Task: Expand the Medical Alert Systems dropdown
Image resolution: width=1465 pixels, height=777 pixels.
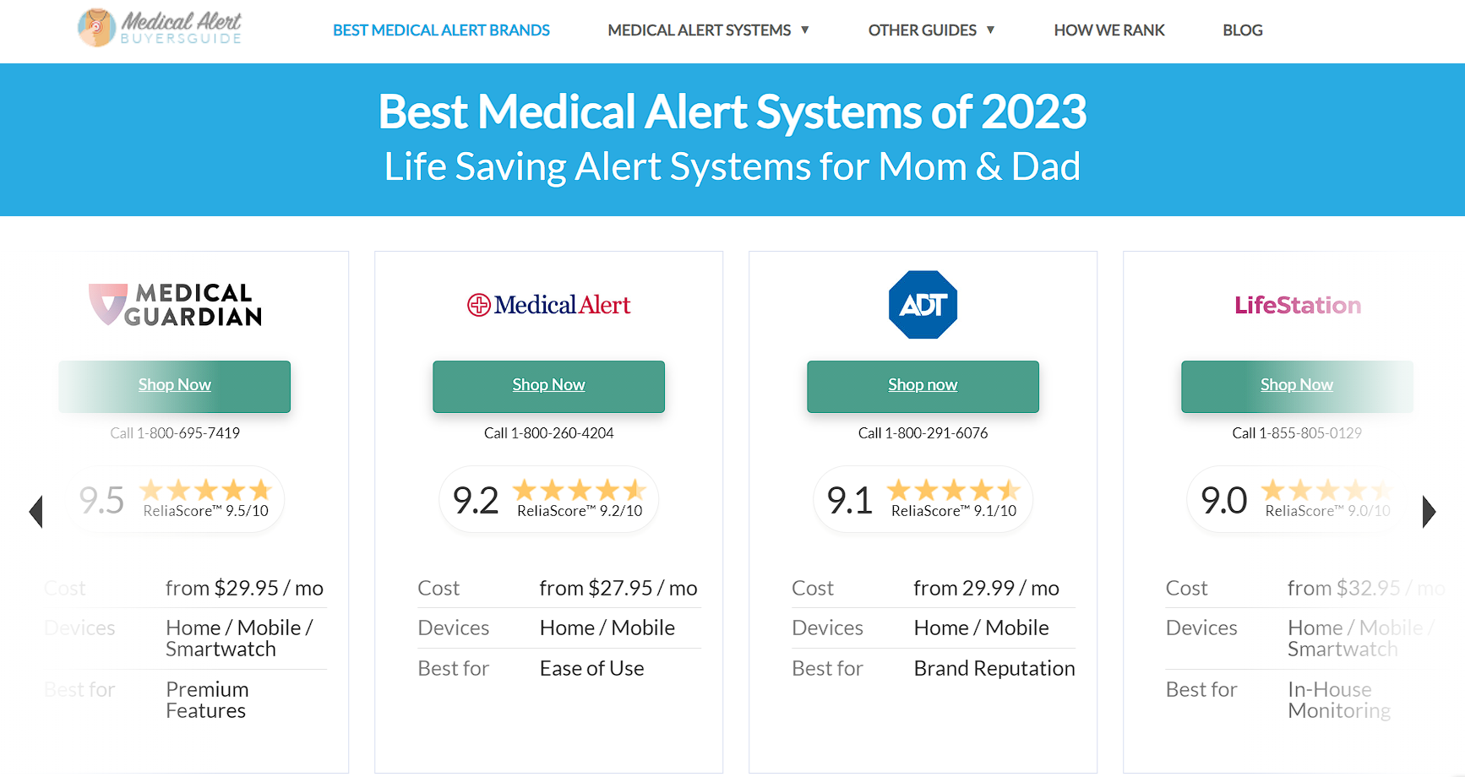Action: (708, 30)
